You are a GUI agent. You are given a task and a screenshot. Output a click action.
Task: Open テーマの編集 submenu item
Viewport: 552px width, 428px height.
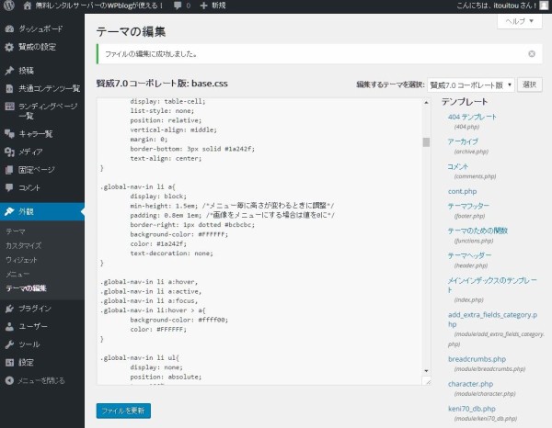(26, 288)
